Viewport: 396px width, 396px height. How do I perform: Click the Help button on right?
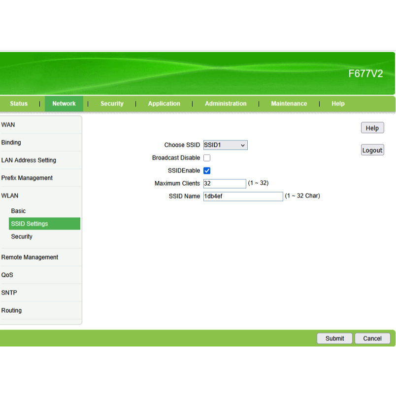pyautogui.click(x=372, y=128)
